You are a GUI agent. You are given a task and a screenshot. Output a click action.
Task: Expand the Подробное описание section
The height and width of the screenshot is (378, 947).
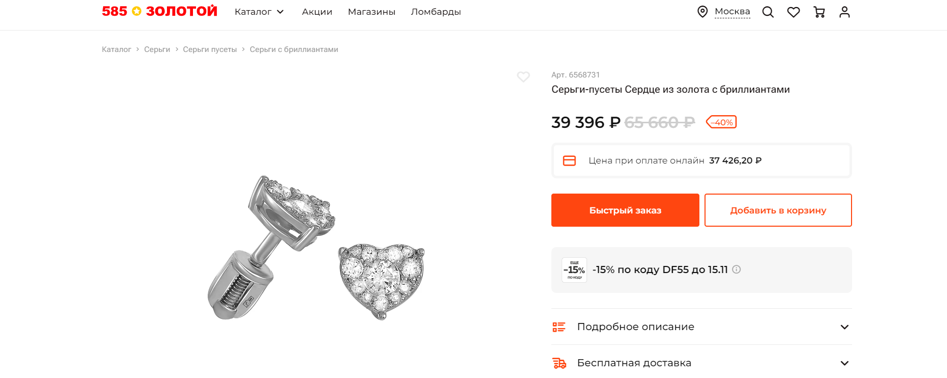click(701, 327)
